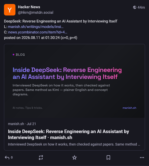The height and width of the screenshot is (166, 149).
Task: Follow the manish.sh/writings/models link
Action: (x=36, y=27)
